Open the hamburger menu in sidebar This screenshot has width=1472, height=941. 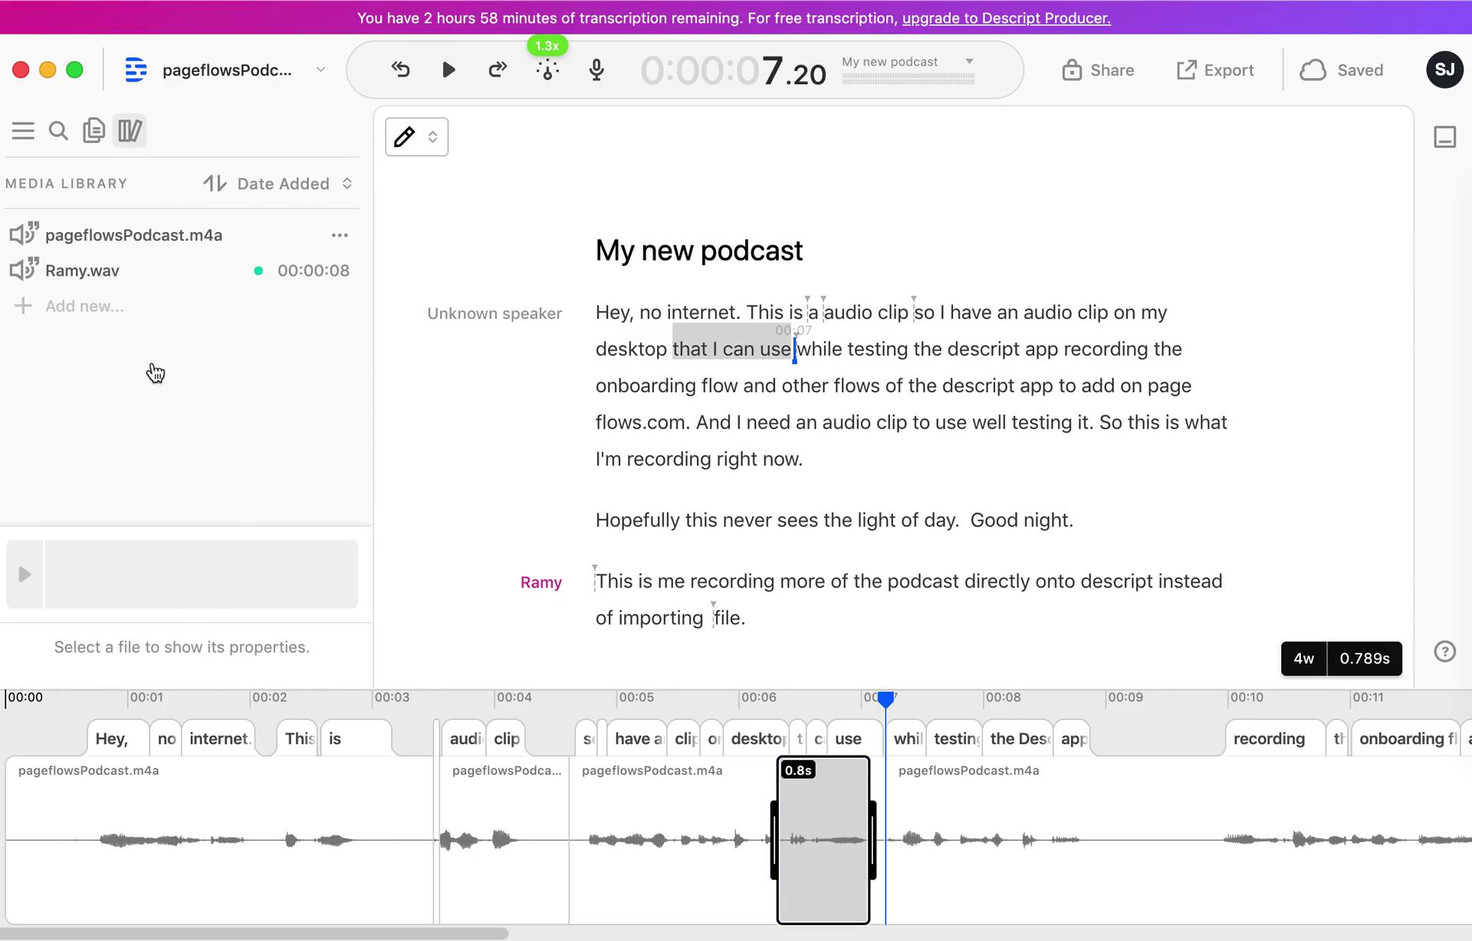[23, 130]
